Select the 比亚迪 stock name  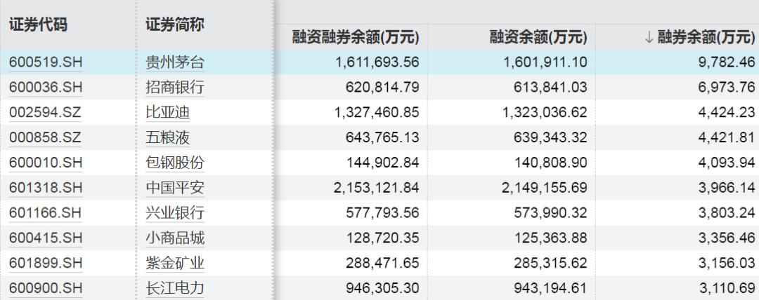(x=167, y=113)
